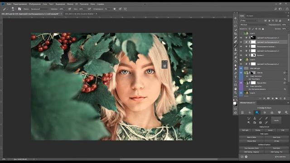
Task: Select the Pen tool
Action: point(235,73)
